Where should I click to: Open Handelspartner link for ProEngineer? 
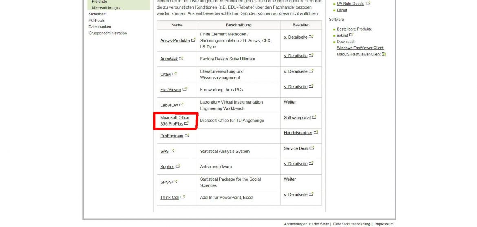(298, 133)
